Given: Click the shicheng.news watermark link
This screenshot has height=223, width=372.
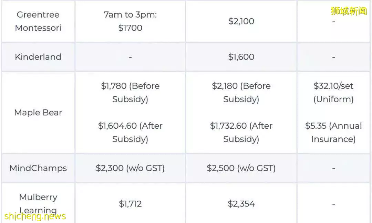Looking at the screenshot, I should [35, 216].
